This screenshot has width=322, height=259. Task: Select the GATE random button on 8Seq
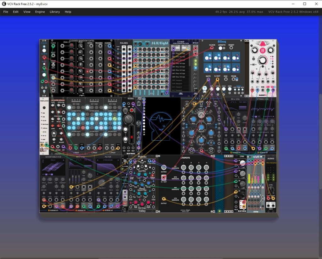click(x=235, y=90)
